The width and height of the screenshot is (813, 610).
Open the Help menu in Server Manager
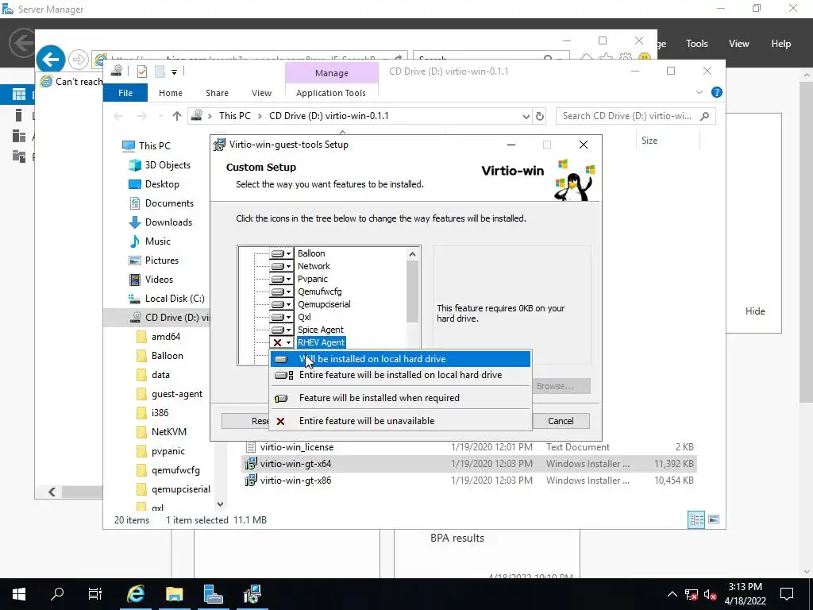[x=780, y=44]
